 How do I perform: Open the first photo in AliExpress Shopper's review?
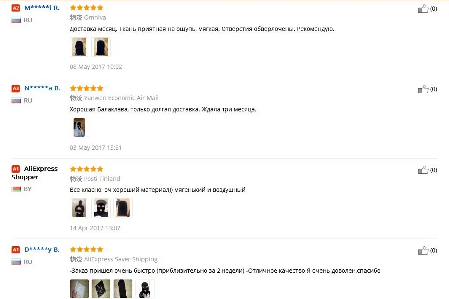(x=79, y=208)
